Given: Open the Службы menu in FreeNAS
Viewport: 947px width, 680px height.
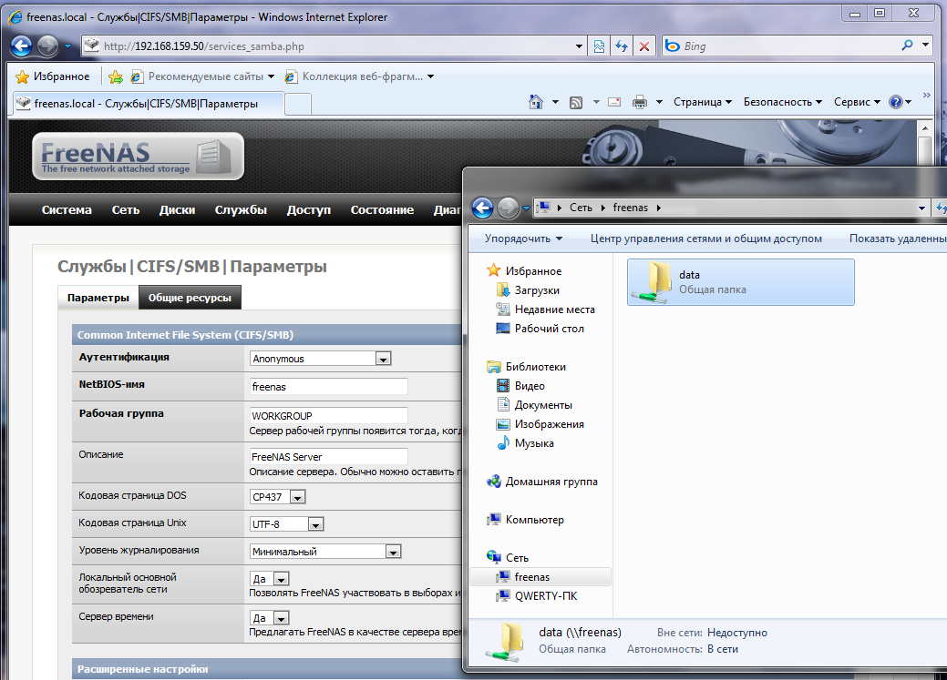Looking at the screenshot, I should [x=241, y=210].
